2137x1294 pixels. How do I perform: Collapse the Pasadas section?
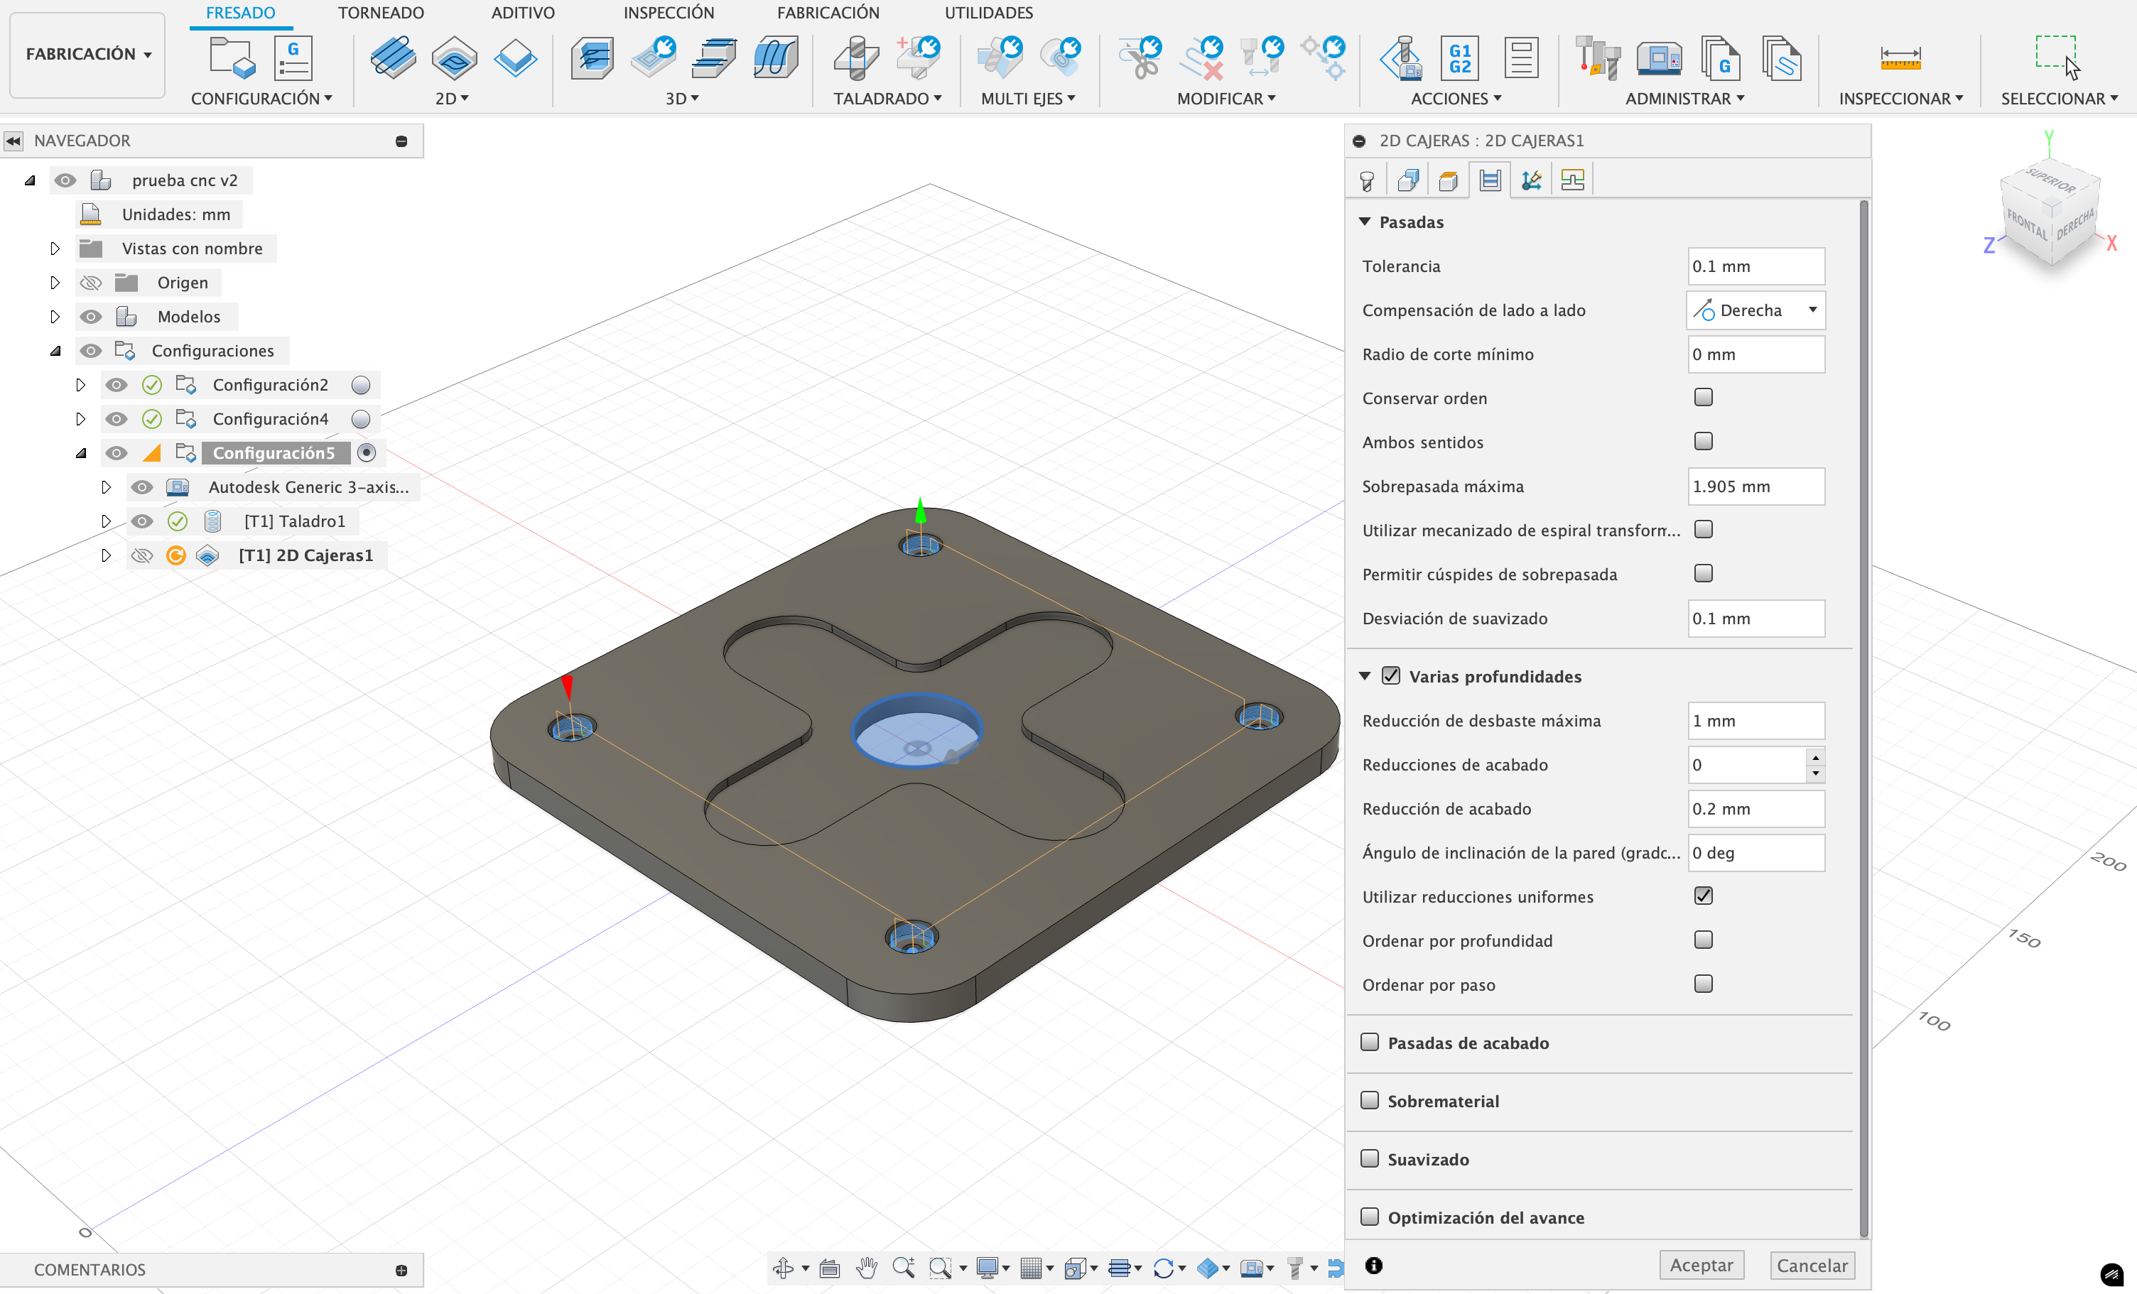(1365, 222)
